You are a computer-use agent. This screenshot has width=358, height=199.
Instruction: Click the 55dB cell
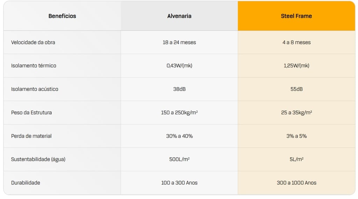296,89
